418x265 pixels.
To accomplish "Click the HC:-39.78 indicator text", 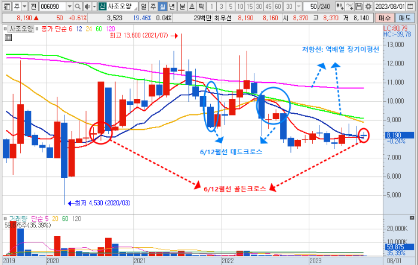I will point(397,35).
